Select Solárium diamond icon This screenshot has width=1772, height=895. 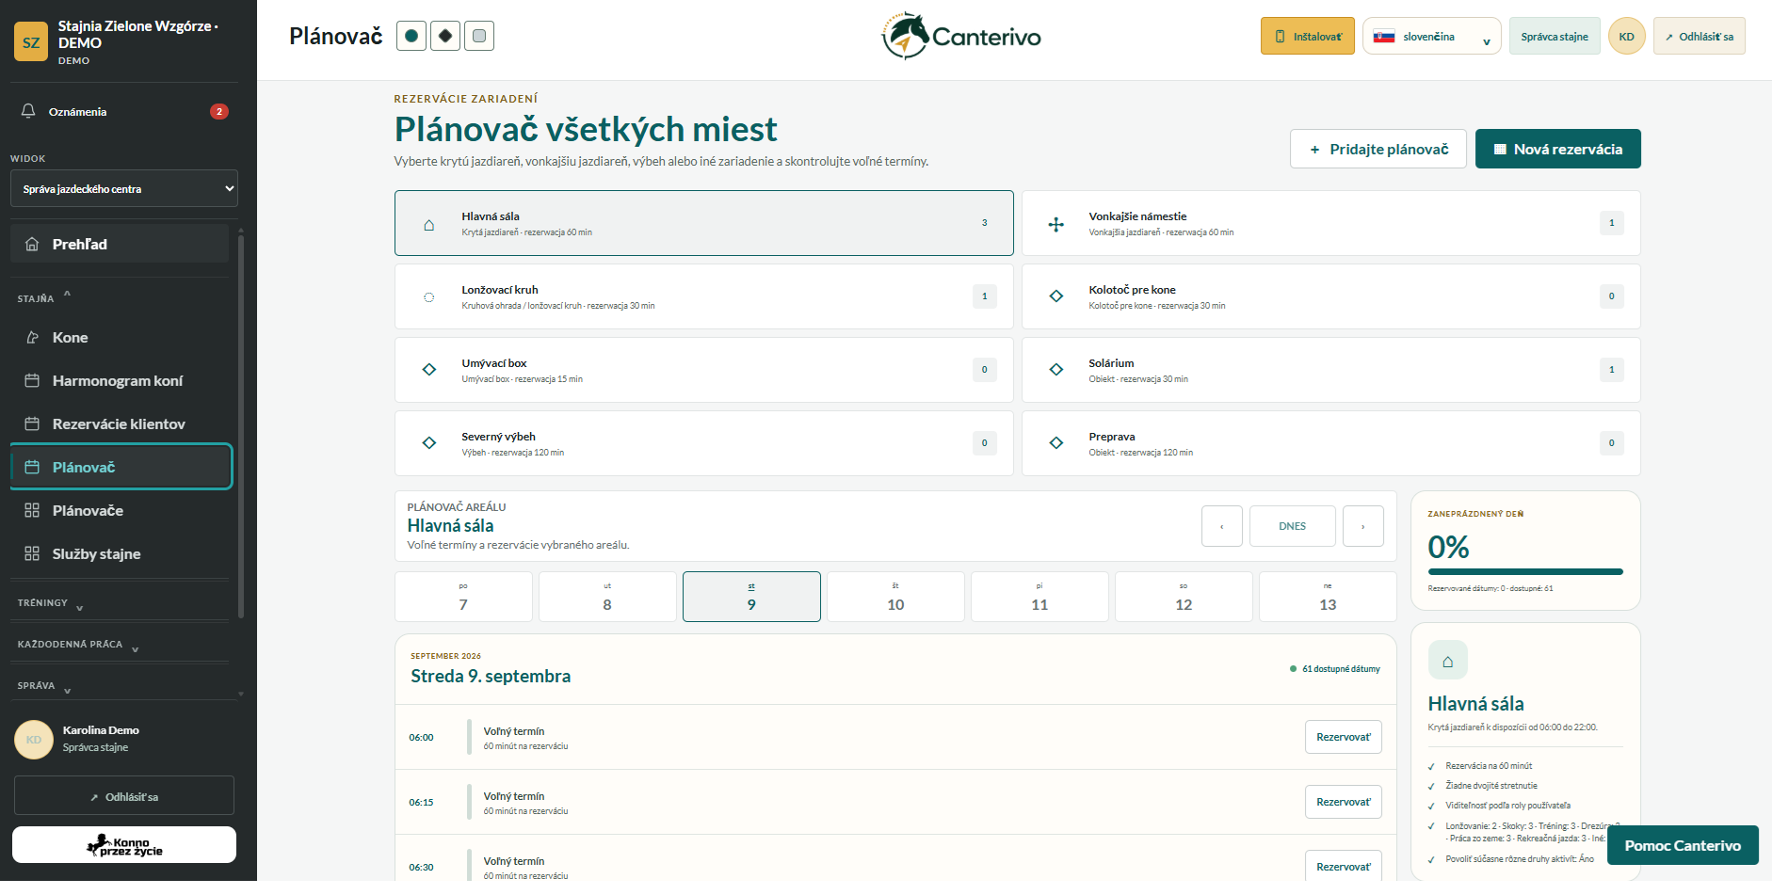coord(1056,370)
